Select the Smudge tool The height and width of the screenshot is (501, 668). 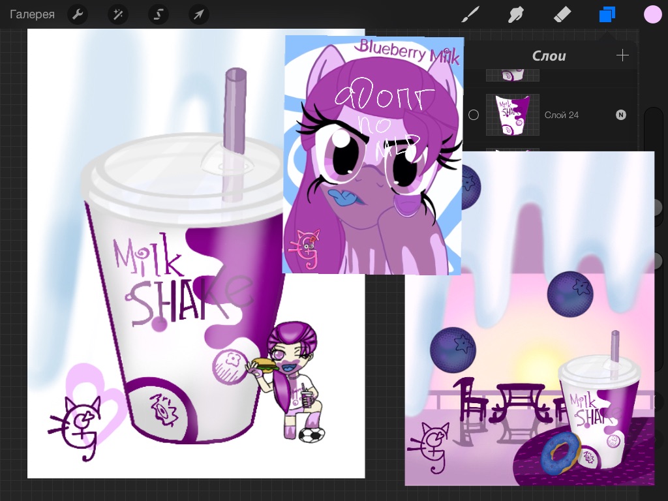[516, 14]
